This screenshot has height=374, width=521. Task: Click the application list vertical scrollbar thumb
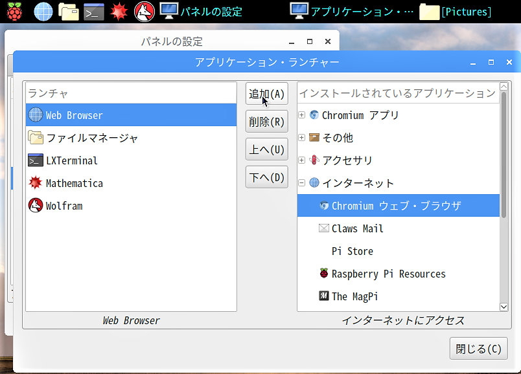(x=504, y=155)
